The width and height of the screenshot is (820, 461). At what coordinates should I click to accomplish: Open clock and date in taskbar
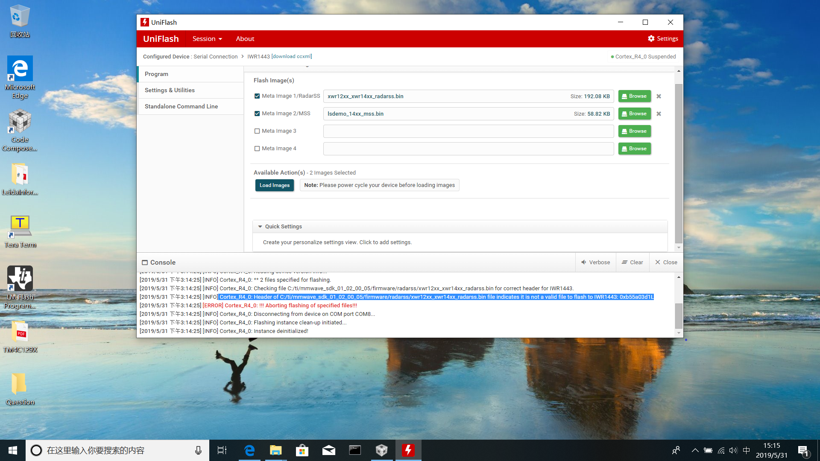click(x=771, y=450)
